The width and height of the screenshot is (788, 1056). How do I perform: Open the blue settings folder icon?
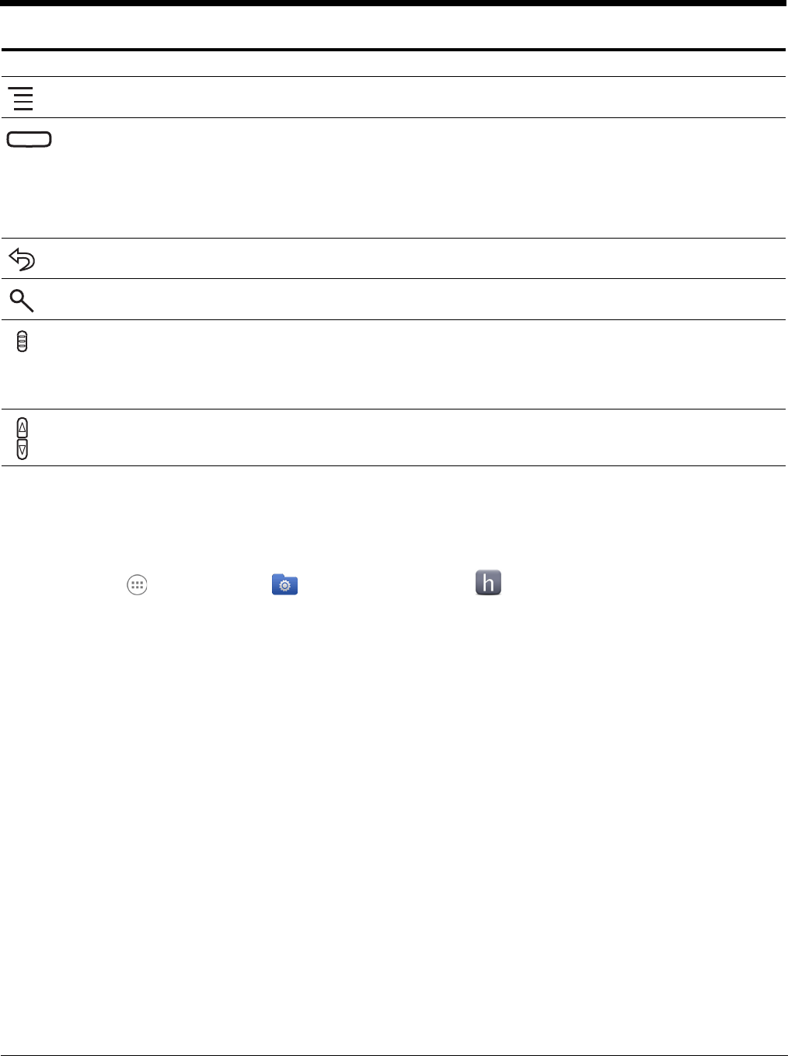point(285,585)
